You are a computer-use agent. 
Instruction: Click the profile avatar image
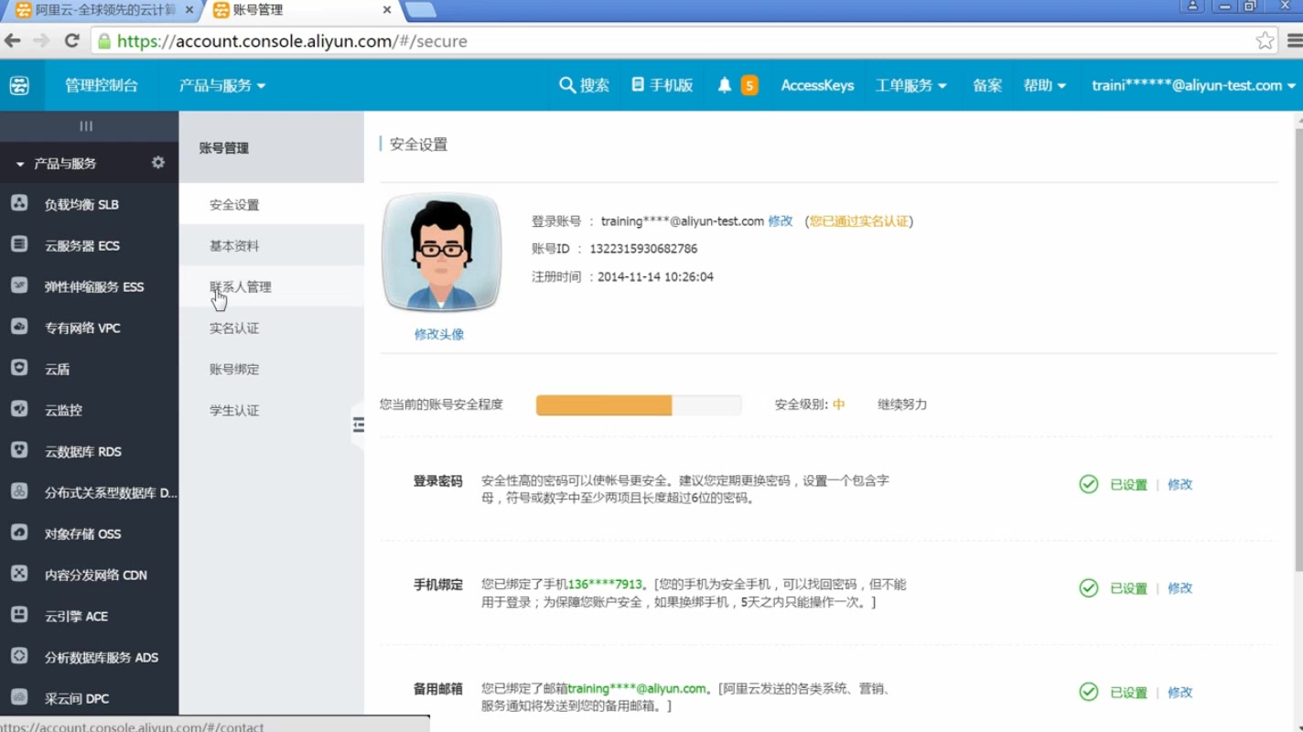pyautogui.click(x=441, y=253)
